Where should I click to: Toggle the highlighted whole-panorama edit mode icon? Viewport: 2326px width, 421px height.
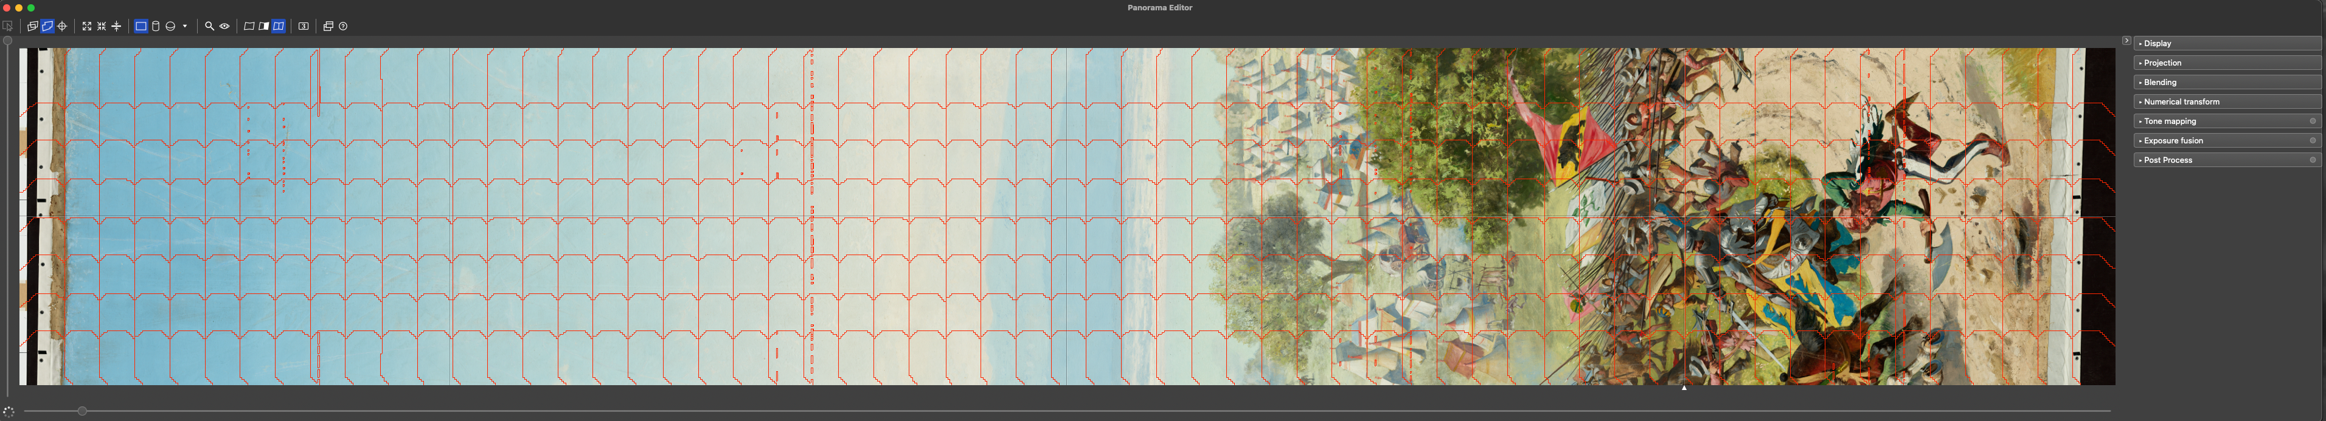48,26
